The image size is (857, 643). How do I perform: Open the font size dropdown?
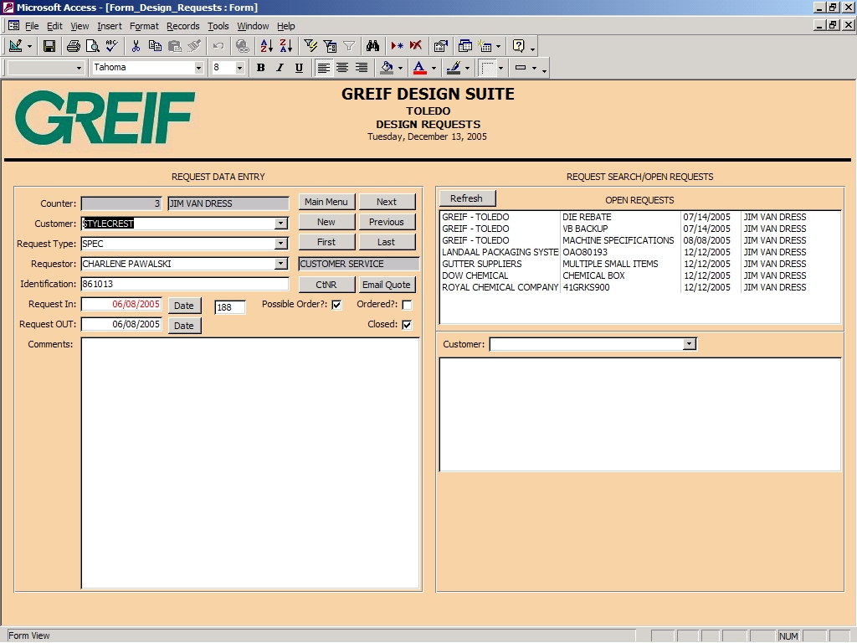pyautogui.click(x=239, y=68)
